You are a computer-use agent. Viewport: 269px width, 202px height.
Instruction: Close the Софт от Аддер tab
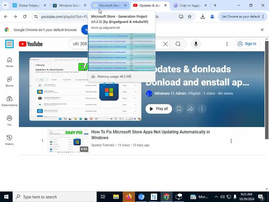[205, 6]
